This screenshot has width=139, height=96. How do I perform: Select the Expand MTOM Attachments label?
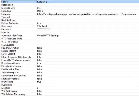[16, 60]
